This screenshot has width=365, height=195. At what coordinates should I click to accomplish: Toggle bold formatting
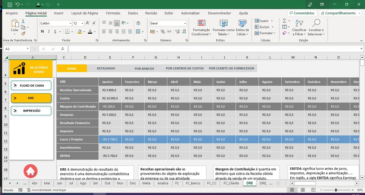point(42,31)
